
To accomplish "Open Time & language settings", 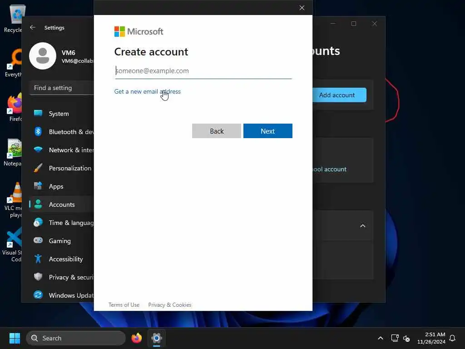I will point(62,223).
